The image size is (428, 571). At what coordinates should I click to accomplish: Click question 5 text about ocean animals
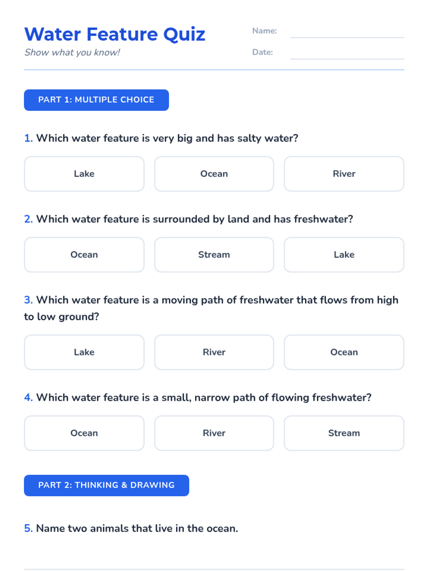(137, 528)
